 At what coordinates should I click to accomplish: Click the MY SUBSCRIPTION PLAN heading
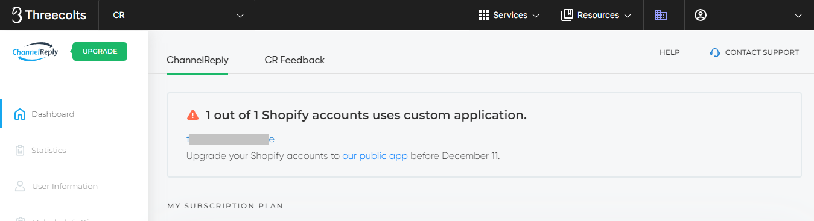click(x=225, y=206)
